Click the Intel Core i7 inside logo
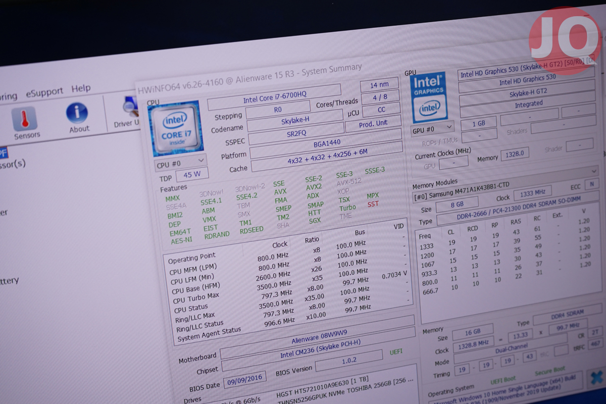The image size is (606, 404). tap(175, 129)
